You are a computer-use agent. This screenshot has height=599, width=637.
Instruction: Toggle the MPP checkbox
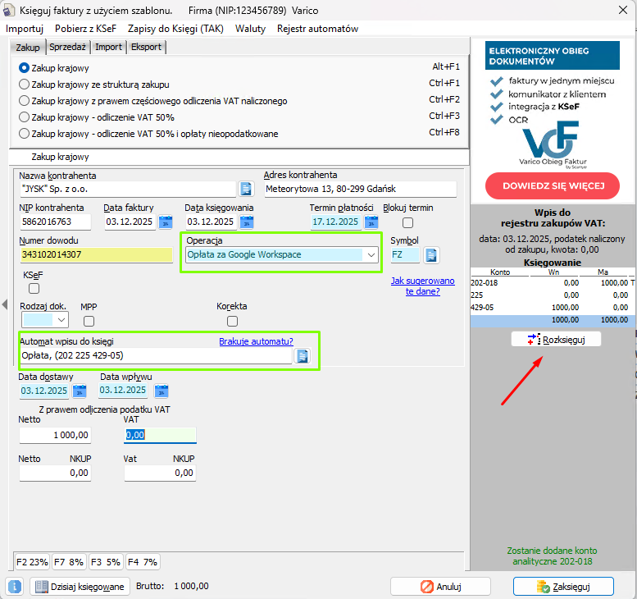[89, 321]
